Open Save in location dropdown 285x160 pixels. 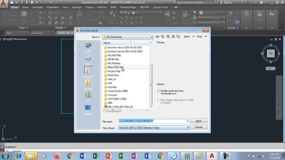point(151,37)
